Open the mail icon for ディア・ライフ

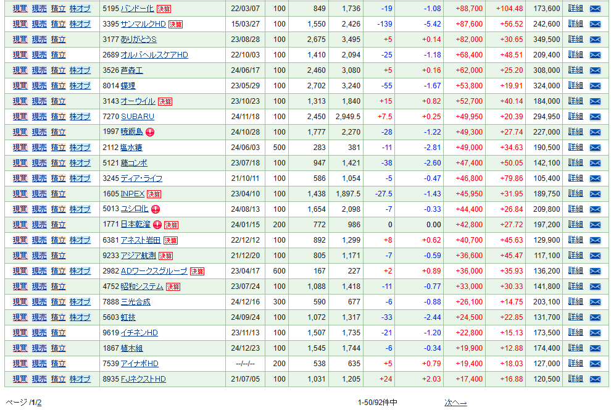pyautogui.click(x=595, y=178)
